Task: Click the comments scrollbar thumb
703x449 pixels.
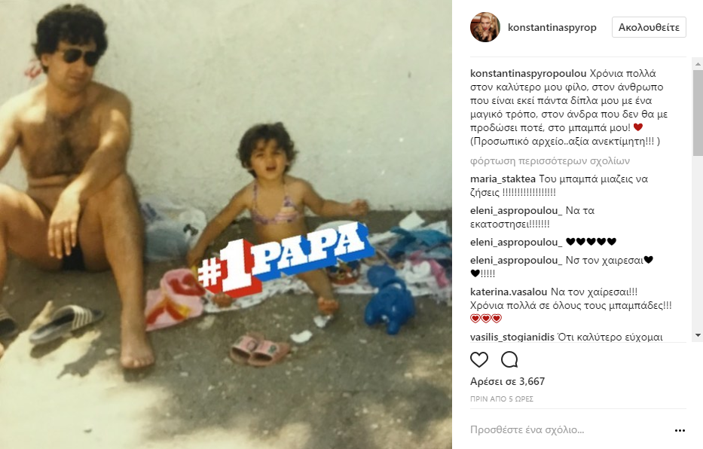Action: click(698, 113)
